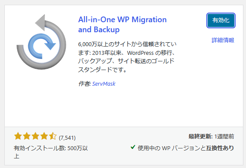Image resolution: width=246 pixels, height=168 pixels.
Task: Open the 詳細情報 details link
Action: tap(223, 40)
